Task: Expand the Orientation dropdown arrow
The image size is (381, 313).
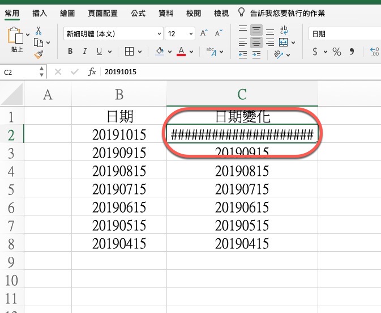Action: point(288,55)
